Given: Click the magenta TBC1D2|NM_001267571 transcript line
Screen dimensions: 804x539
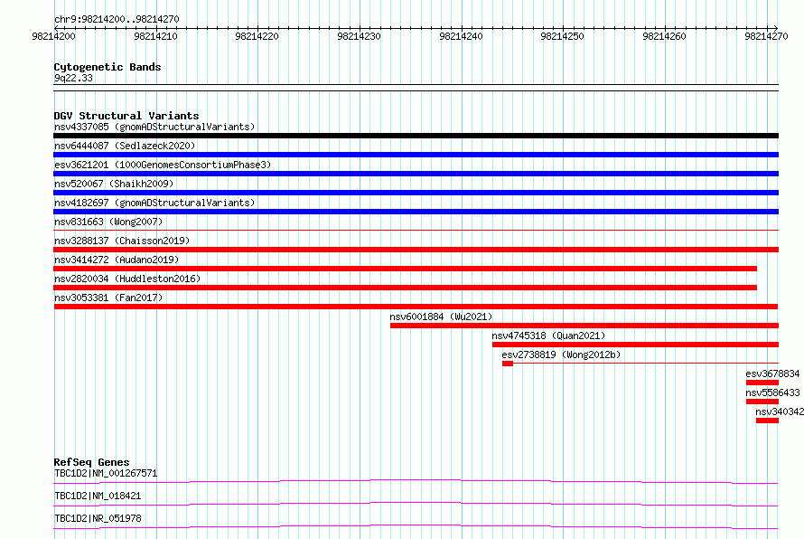Looking at the screenshot, I should (x=416, y=481).
